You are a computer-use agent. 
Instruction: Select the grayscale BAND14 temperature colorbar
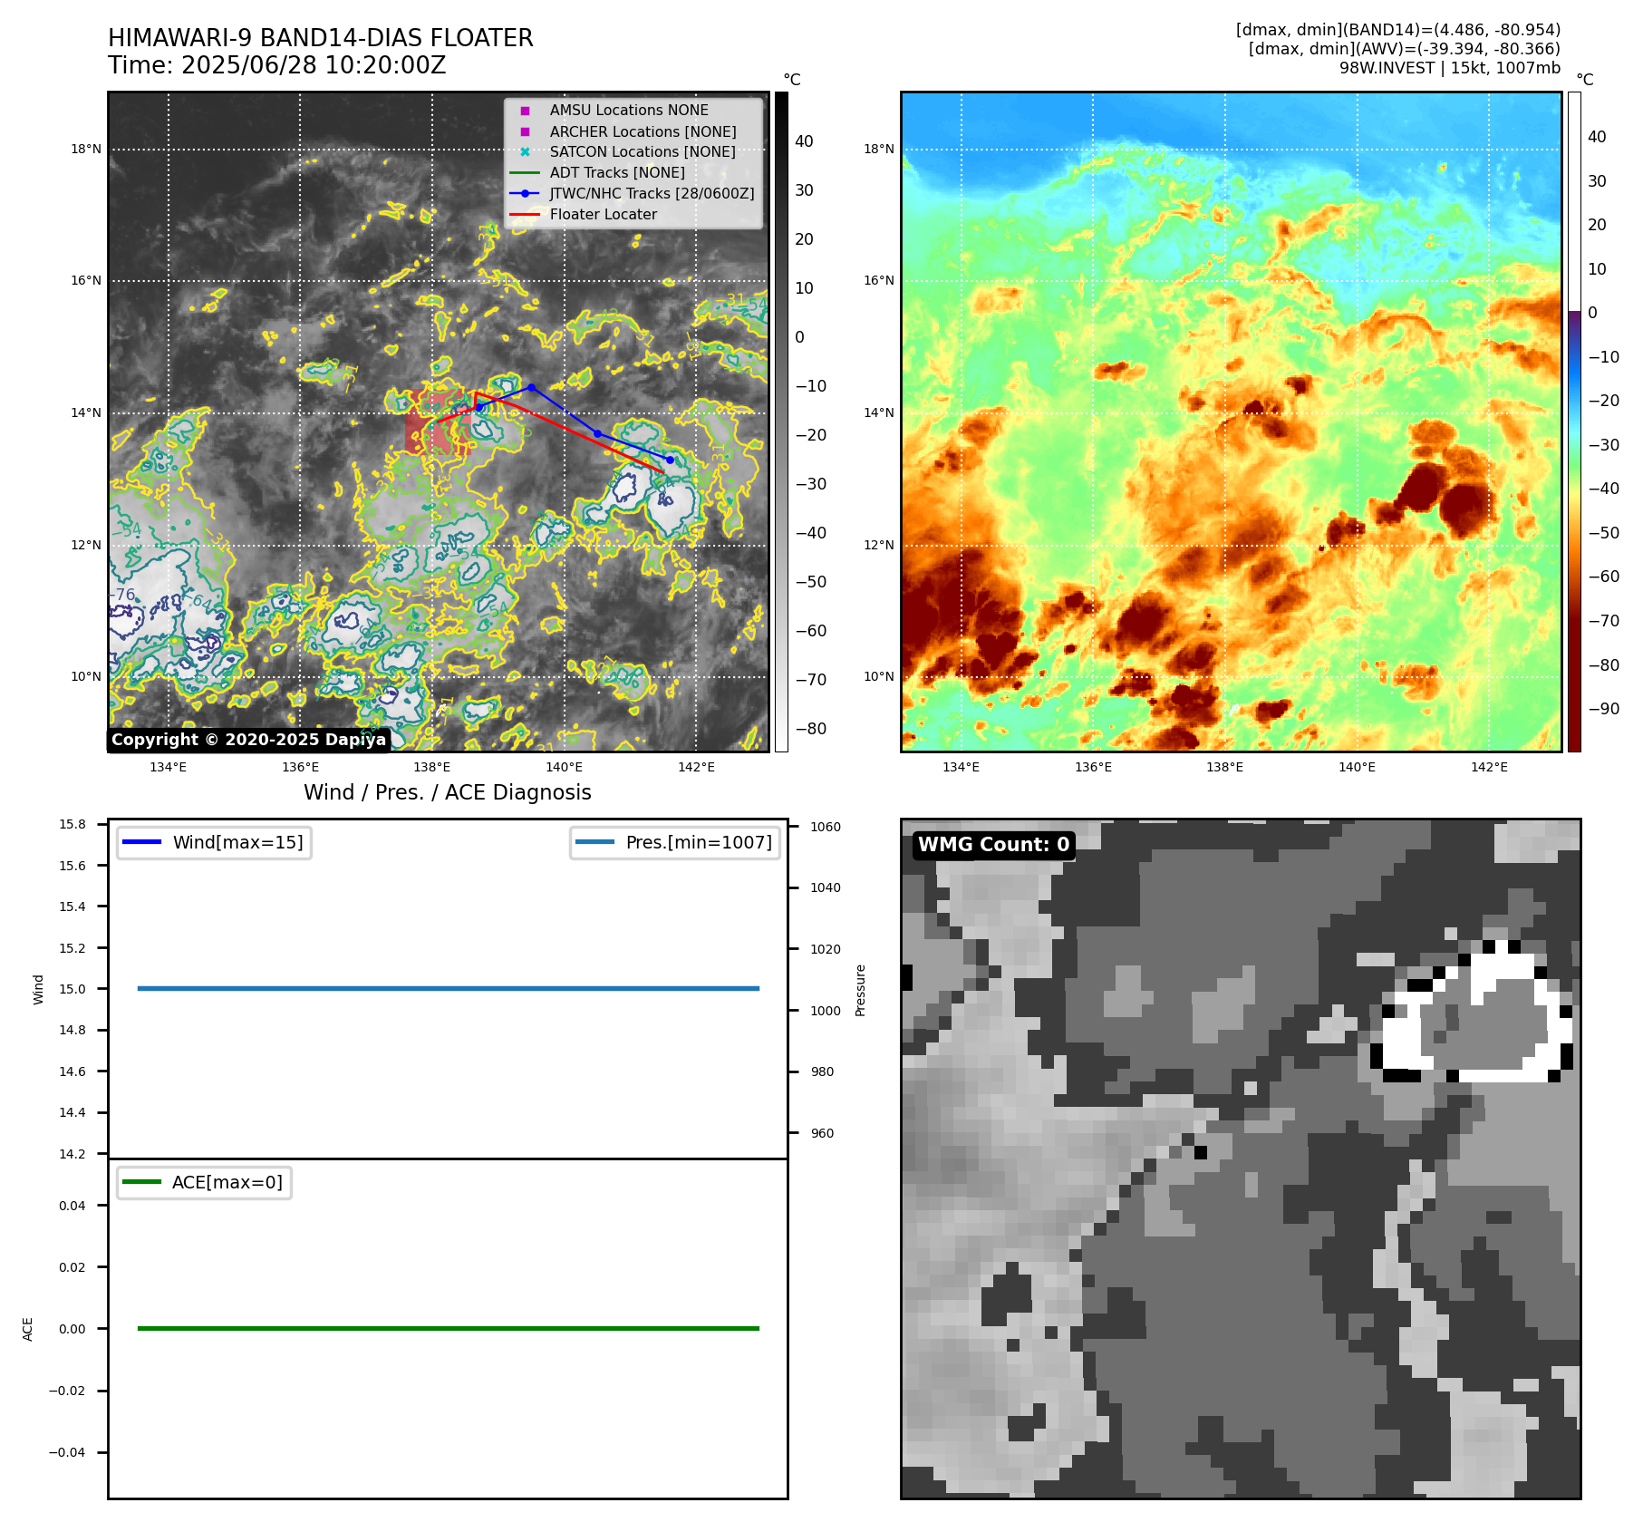pyautogui.click(x=781, y=422)
